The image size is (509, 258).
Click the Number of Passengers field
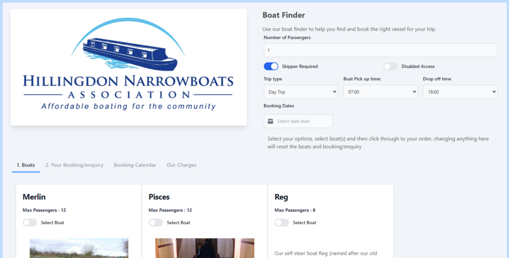coord(380,50)
